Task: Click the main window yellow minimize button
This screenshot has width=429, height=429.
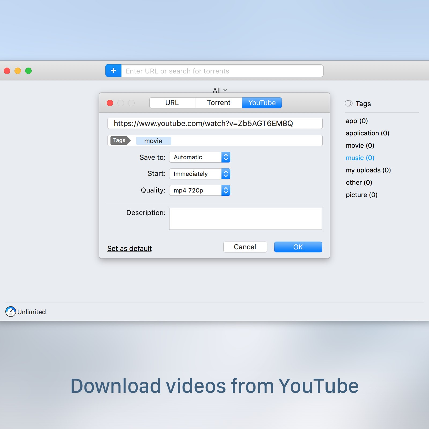Action: pyautogui.click(x=18, y=71)
